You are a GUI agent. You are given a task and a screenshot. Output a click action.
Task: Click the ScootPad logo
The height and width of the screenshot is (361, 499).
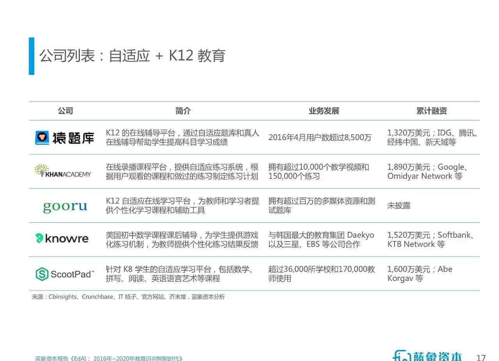coord(65,274)
